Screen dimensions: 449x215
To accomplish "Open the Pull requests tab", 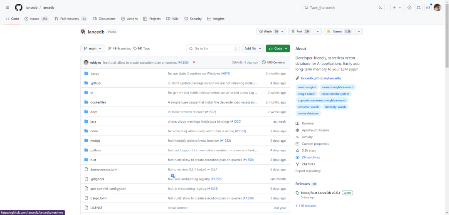I will pos(70,19).
